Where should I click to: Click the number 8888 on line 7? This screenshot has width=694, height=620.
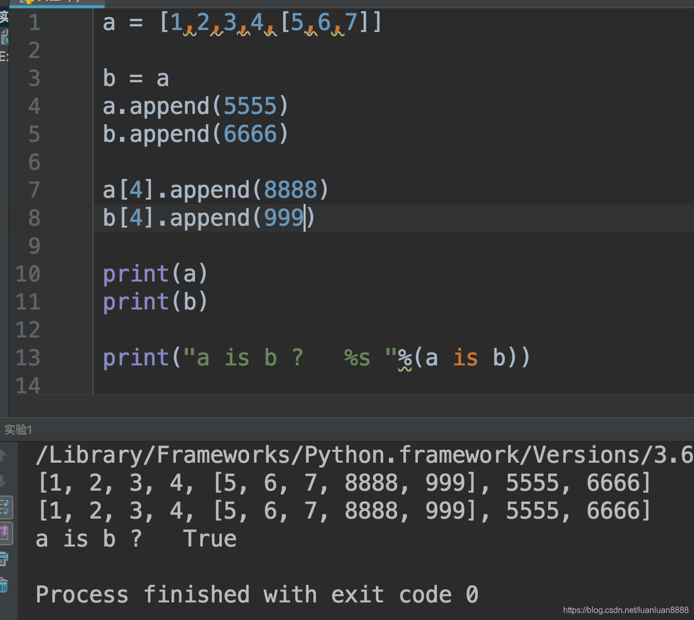(290, 190)
